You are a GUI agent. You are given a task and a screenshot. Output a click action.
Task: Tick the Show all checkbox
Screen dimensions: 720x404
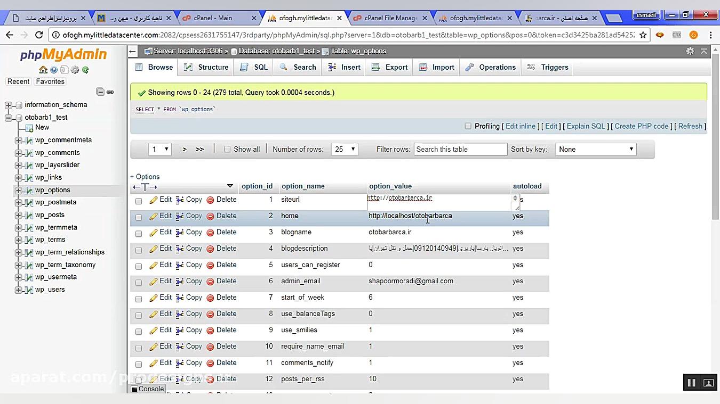click(227, 150)
